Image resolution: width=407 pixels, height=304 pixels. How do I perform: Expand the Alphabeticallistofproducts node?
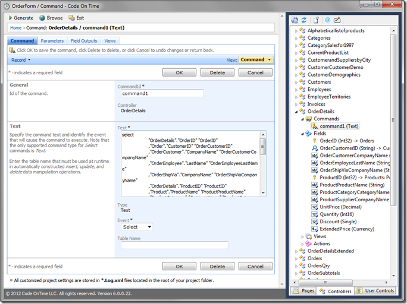click(296, 31)
